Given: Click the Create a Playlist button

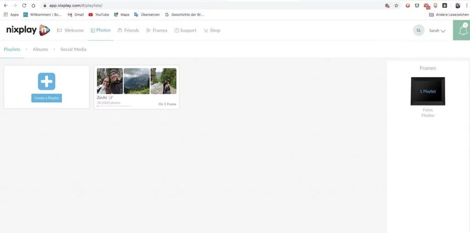Looking at the screenshot, I should click(x=46, y=98).
